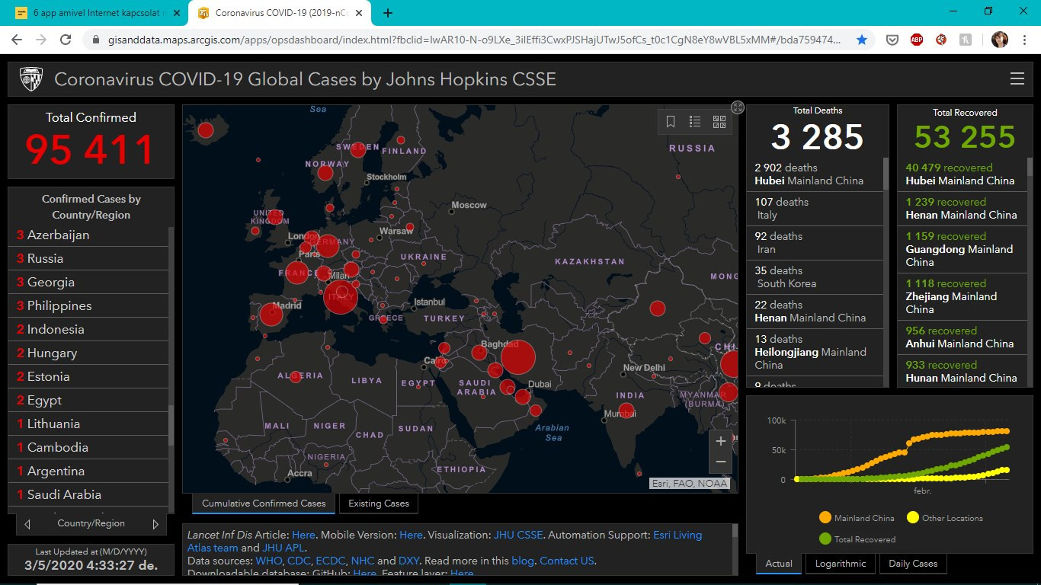The height and width of the screenshot is (585, 1041).
Task: Open the blog link
Action: pyautogui.click(x=523, y=561)
